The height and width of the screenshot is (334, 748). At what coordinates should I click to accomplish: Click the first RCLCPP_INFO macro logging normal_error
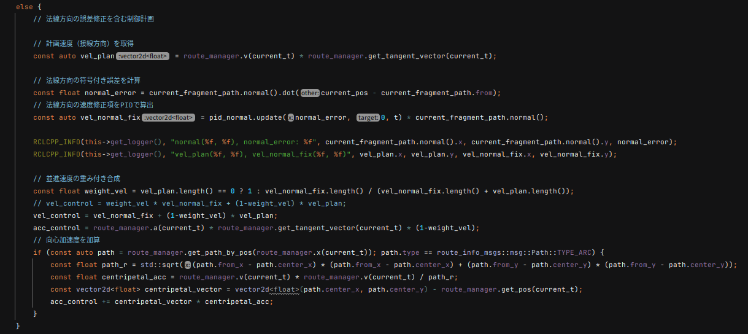56,142
